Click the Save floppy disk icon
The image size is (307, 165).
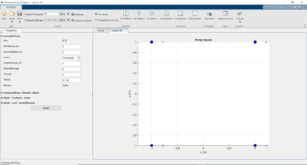coord(20,13)
